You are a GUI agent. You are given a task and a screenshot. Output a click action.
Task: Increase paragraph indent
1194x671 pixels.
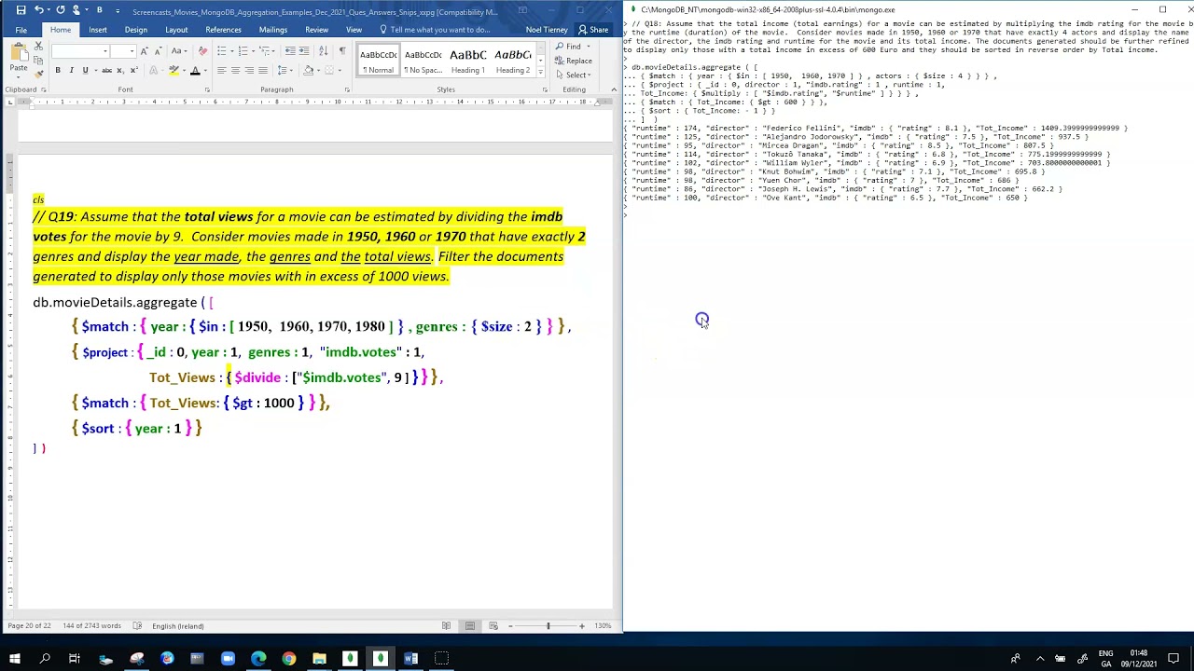tap(305, 50)
